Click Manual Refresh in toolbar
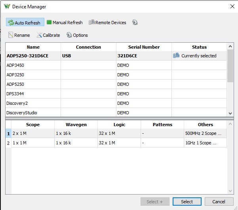 coord(65,23)
